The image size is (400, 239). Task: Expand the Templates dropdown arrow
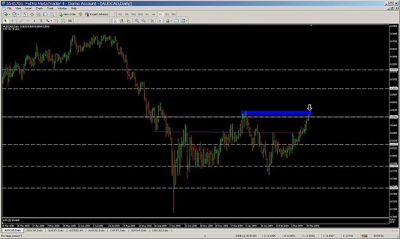click(x=187, y=21)
